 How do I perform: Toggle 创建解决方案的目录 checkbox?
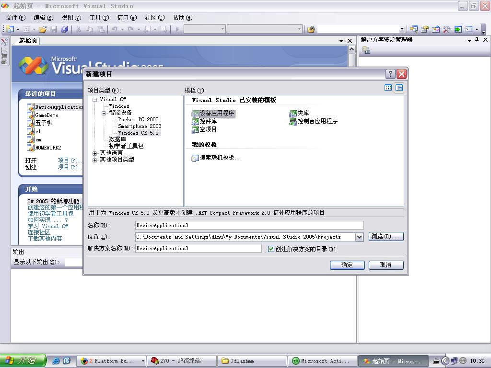click(x=271, y=249)
